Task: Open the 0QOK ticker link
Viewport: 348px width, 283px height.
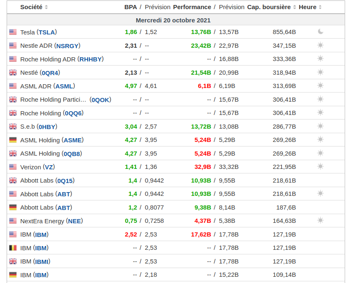Action: coord(100,100)
